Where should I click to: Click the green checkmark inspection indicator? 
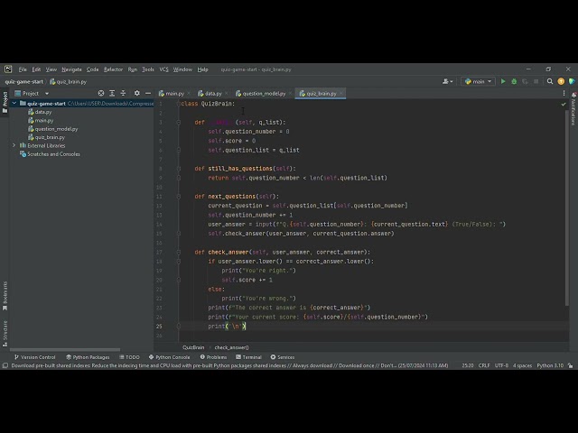click(564, 105)
